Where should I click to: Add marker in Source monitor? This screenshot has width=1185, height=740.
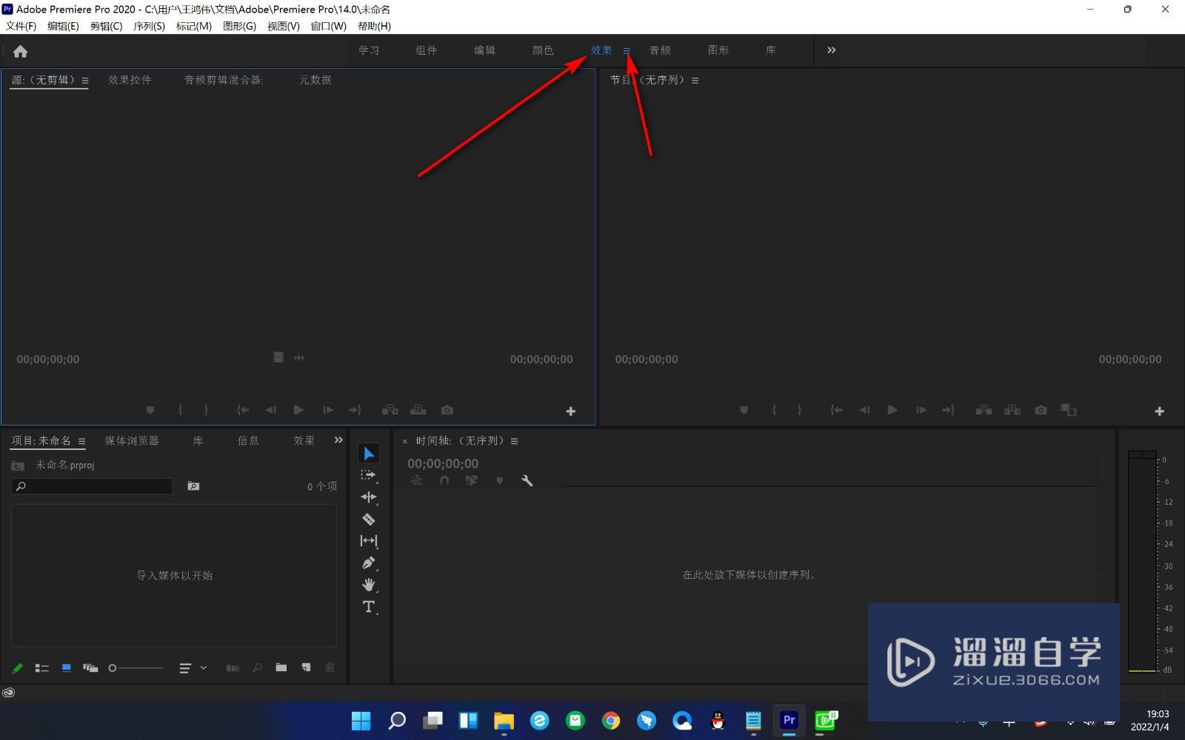point(150,410)
